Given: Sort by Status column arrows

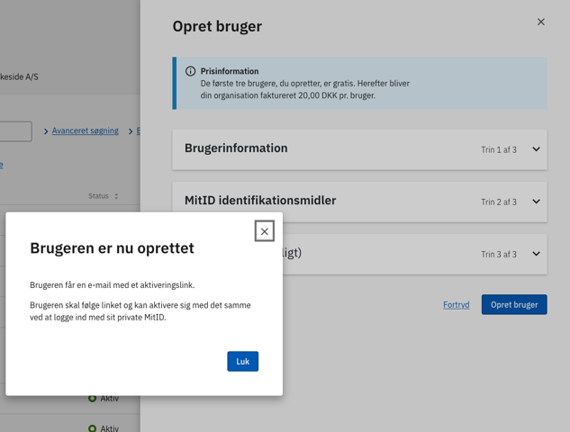Looking at the screenshot, I should [x=116, y=196].
